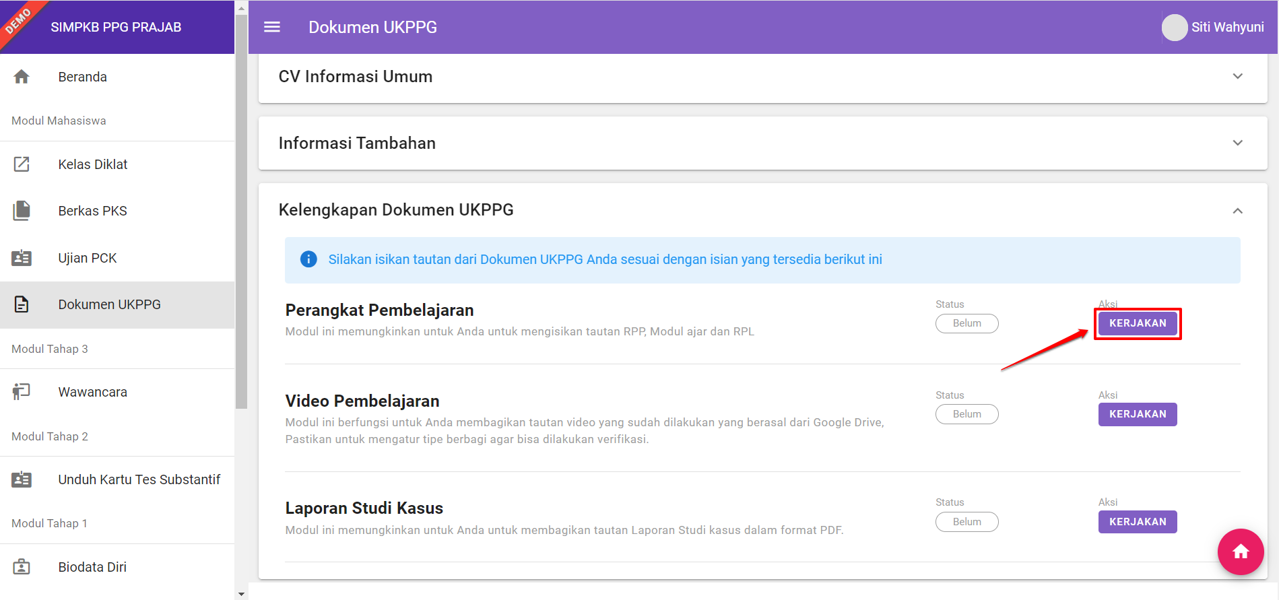The image size is (1279, 600).
Task: Click the sidebar scrollbar down arrow
Action: point(241,594)
